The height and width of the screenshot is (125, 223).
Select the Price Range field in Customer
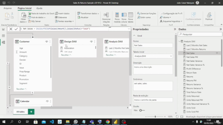click(24, 72)
